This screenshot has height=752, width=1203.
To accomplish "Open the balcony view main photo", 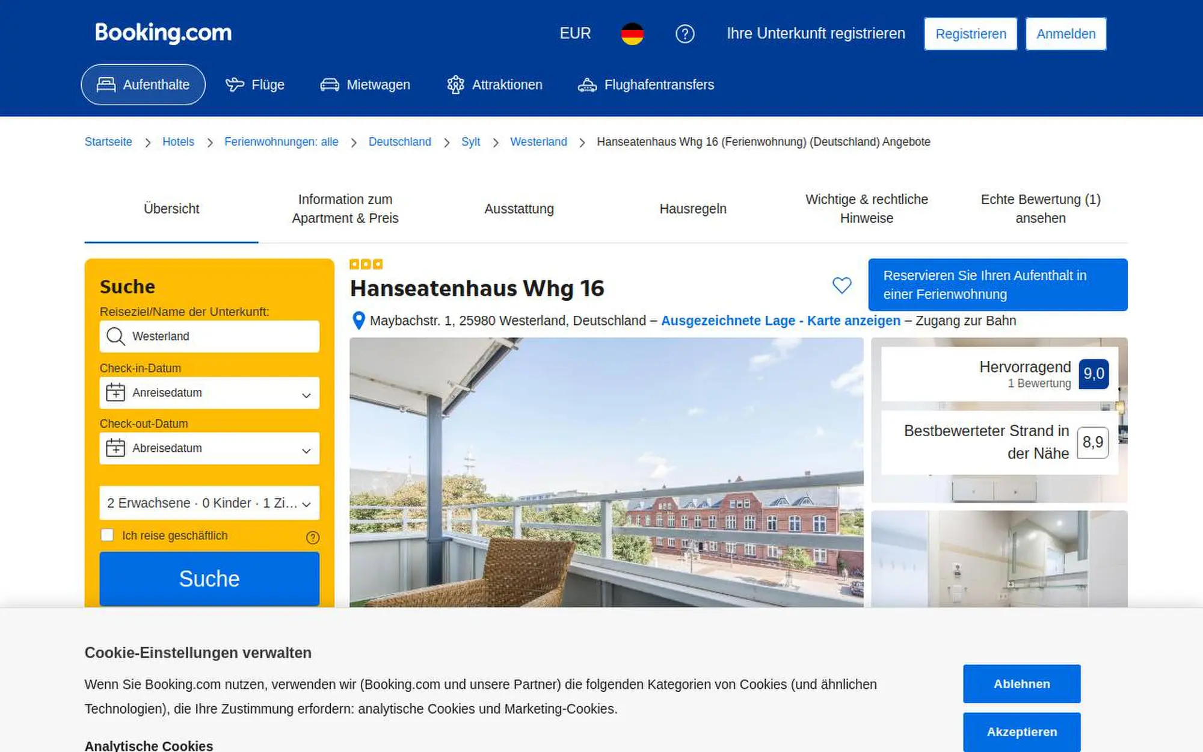I will coord(606,472).
